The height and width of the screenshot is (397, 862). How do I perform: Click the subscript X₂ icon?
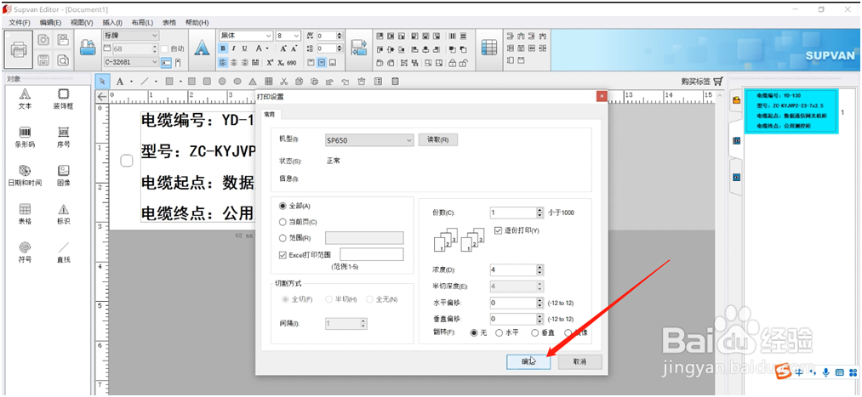click(280, 63)
